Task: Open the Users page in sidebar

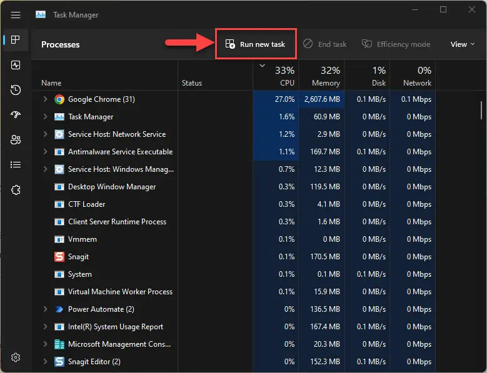Action: 16,140
